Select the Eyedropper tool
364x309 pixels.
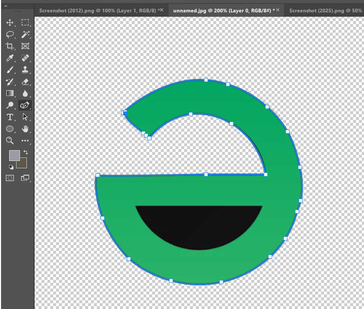tap(10, 58)
